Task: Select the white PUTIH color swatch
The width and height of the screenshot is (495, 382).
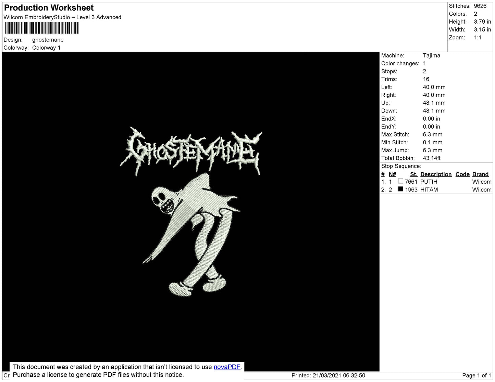Action: (400, 181)
